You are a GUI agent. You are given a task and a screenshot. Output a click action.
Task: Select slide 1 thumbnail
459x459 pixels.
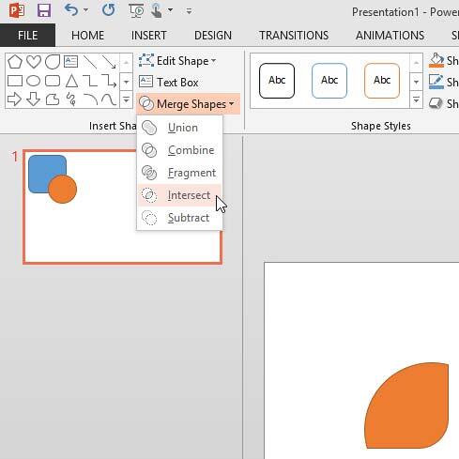(x=123, y=207)
